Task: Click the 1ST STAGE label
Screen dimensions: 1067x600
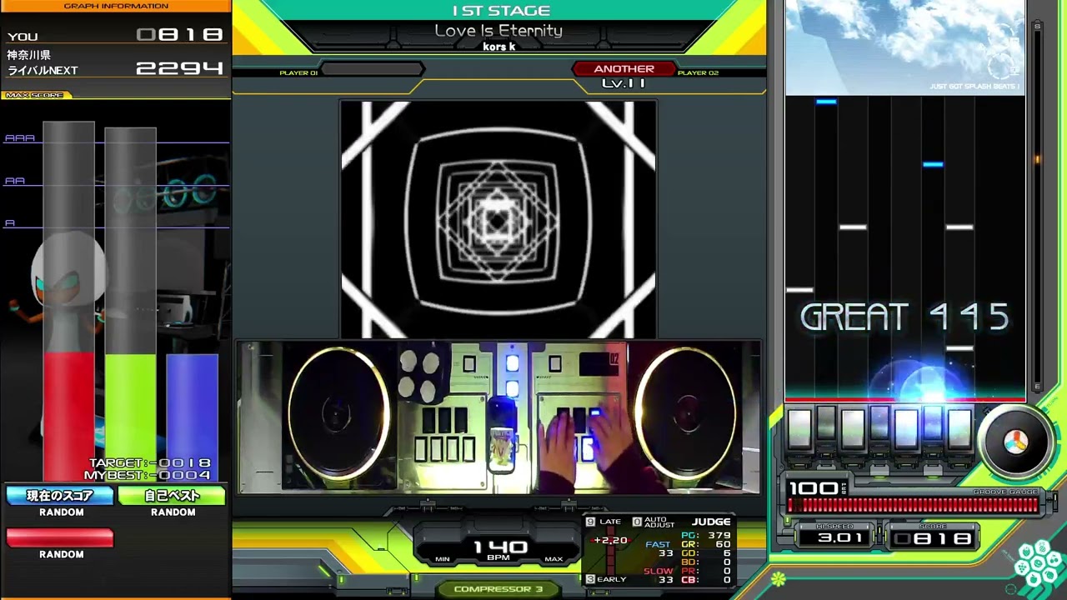Action: [x=501, y=11]
